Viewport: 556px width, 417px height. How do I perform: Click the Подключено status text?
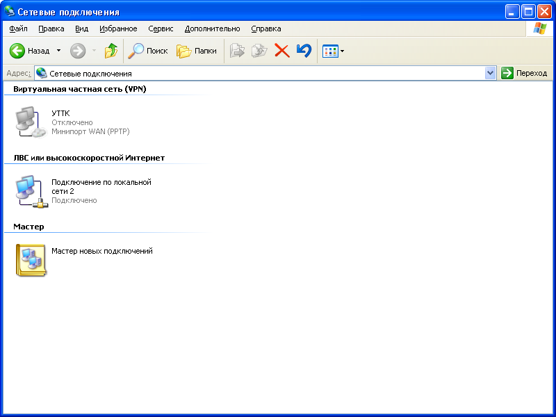click(74, 200)
